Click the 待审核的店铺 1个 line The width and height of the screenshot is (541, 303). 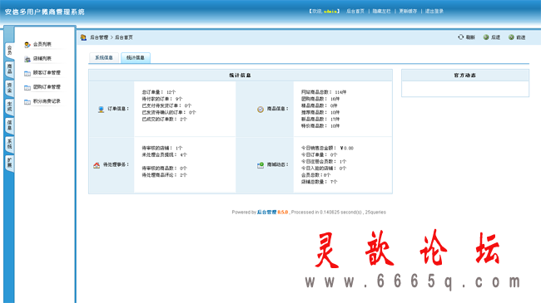click(x=162, y=148)
